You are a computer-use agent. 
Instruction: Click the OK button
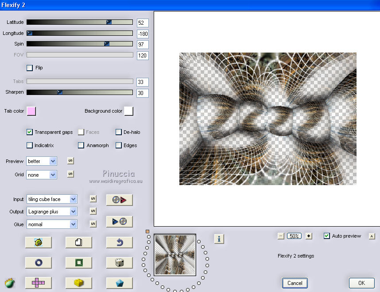coord(361,283)
